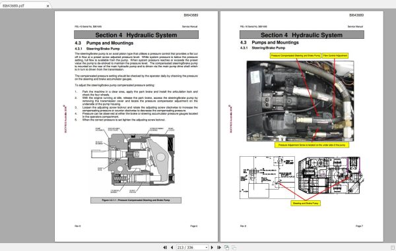
Task: Click the bottom-right corner window icon
Action: coord(393,248)
